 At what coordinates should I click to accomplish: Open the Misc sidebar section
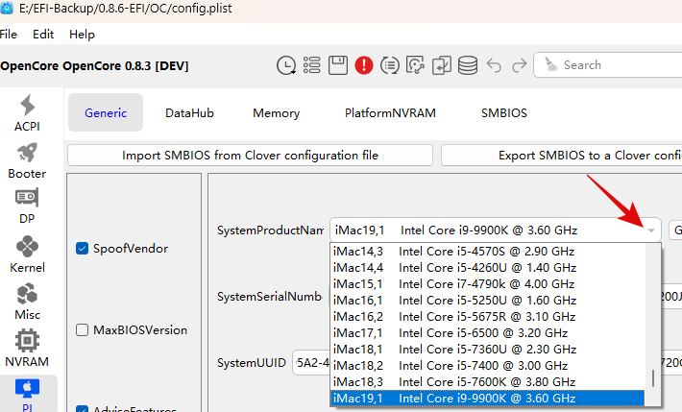click(x=27, y=302)
